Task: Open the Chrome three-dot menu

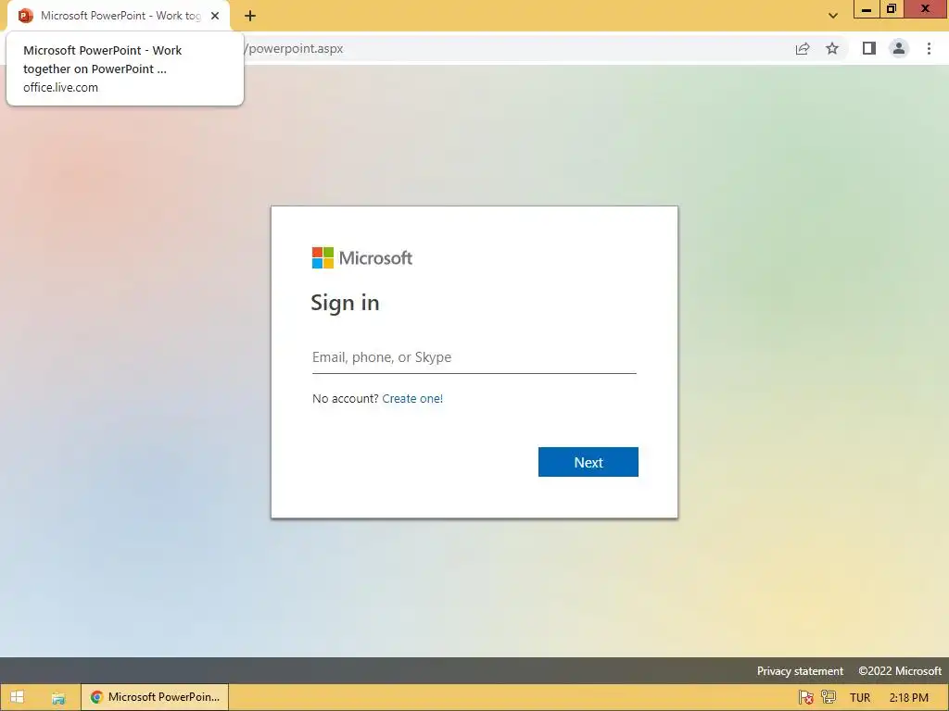Action: (929, 48)
